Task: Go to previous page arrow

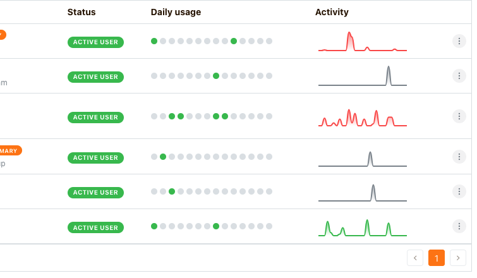Action: tap(415, 258)
